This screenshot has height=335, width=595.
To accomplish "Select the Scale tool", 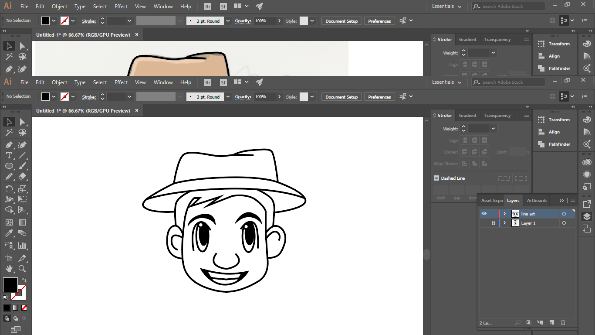I will (x=23, y=189).
